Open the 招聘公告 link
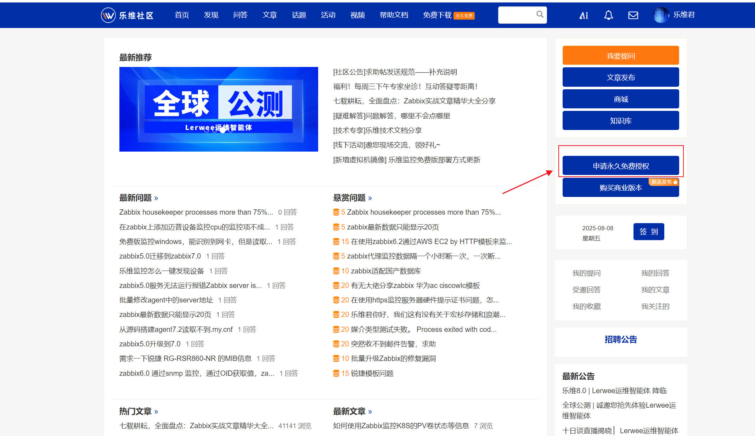 coord(621,339)
